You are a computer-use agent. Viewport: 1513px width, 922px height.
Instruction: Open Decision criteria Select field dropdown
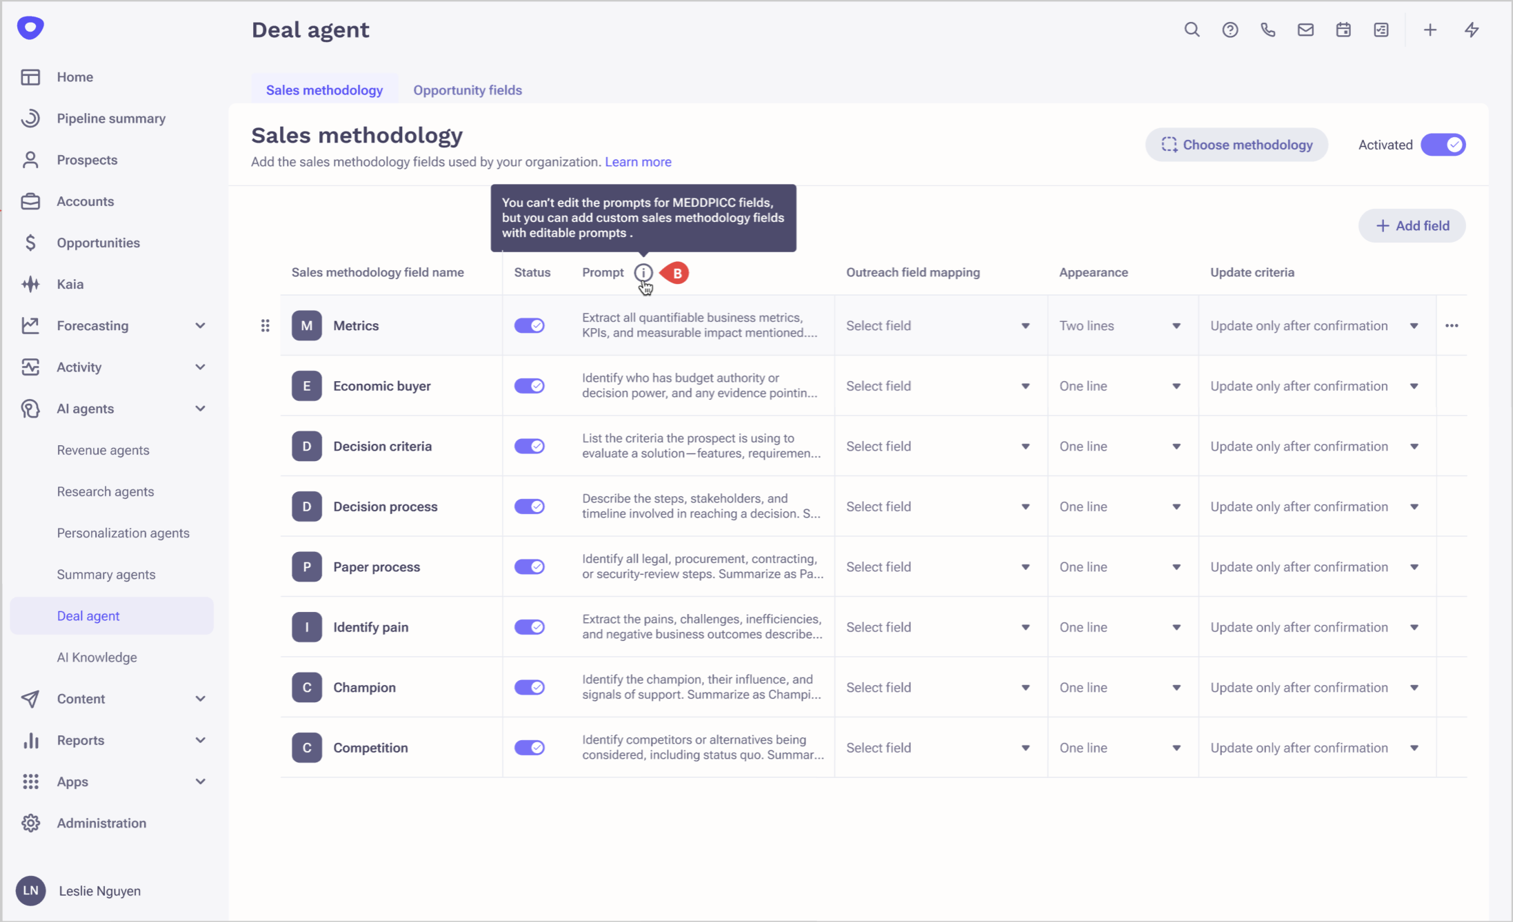coord(937,446)
